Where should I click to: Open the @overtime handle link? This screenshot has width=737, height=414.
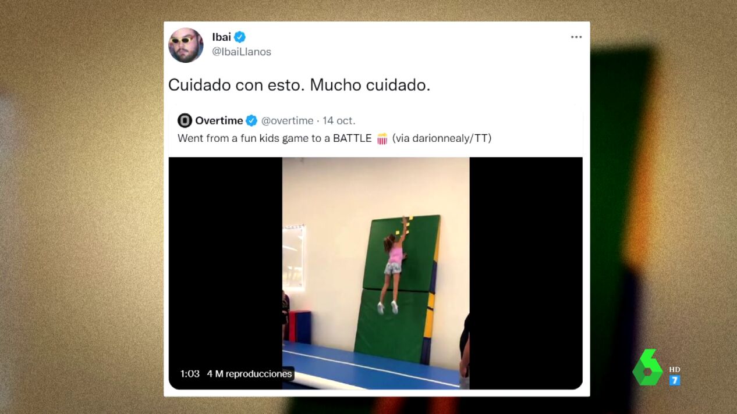(x=287, y=121)
